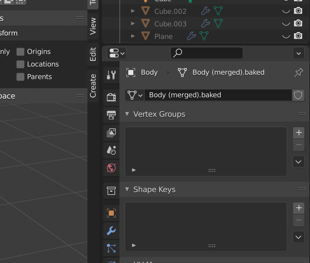Open Vertex Groups specials menu arrow
Image resolution: width=310 pixels, height=263 pixels.
(x=299, y=162)
